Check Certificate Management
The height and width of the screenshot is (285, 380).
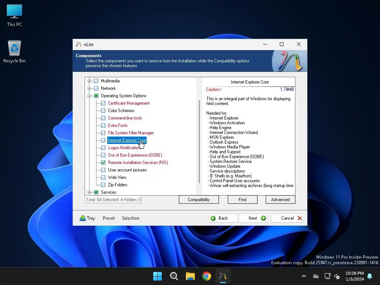(103, 103)
